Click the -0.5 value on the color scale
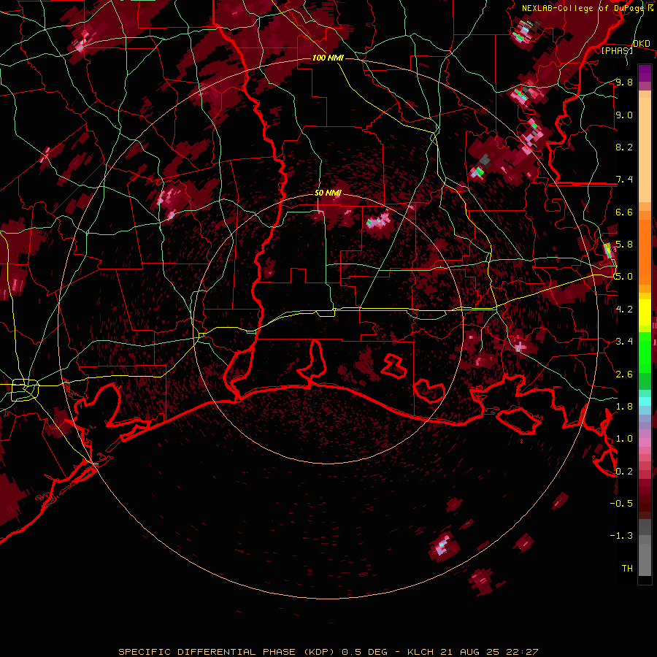This screenshot has height=657, width=657. [621, 504]
